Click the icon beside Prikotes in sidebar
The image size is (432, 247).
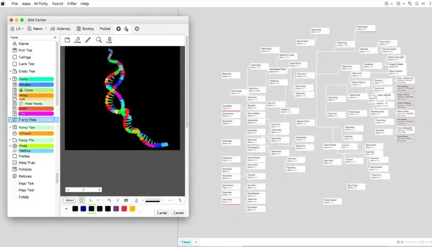click(x=15, y=169)
